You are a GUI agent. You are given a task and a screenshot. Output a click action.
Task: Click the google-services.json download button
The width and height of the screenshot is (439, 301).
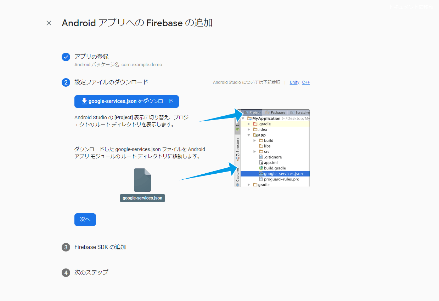tap(126, 102)
